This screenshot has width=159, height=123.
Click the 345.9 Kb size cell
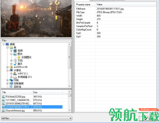click(38, 97)
